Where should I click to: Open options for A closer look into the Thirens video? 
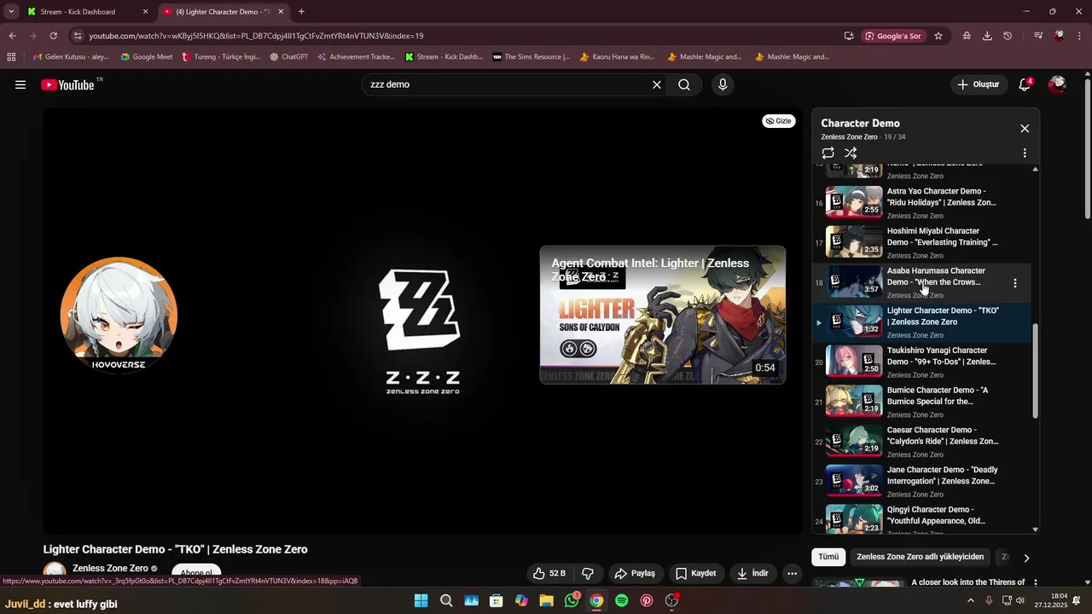(x=1036, y=583)
